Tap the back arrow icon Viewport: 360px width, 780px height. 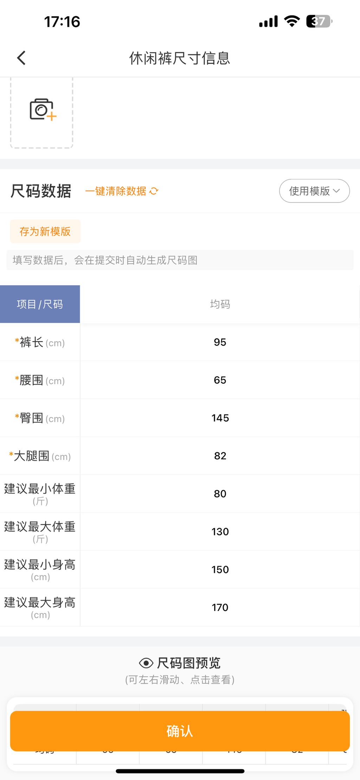(x=21, y=58)
